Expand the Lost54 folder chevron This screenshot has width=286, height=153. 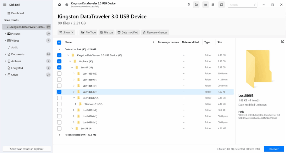coord(72,128)
